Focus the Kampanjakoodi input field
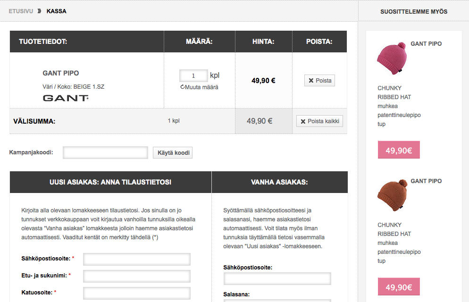469x302 pixels. coord(105,152)
